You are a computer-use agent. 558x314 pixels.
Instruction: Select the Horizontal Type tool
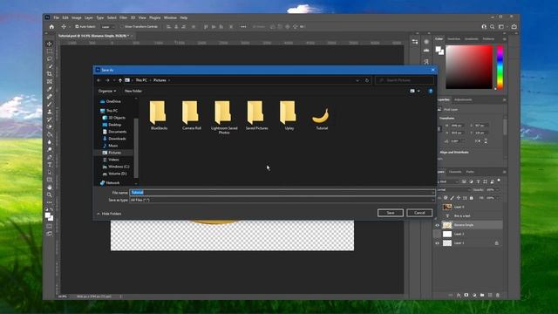coord(50,165)
